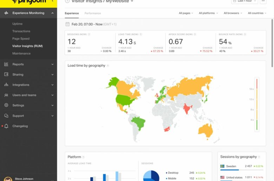The image size is (274, 181).
Task: Open the All countries filter dropdown
Action: [257, 13]
